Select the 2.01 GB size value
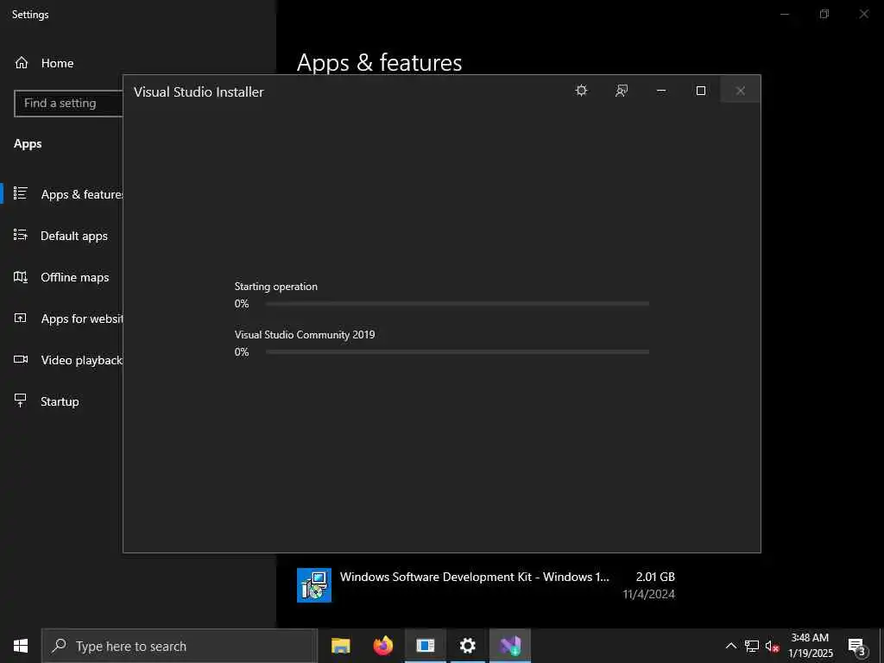 pyautogui.click(x=655, y=577)
